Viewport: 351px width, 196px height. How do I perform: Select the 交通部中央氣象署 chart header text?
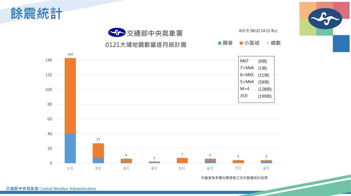tap(155, 33)
